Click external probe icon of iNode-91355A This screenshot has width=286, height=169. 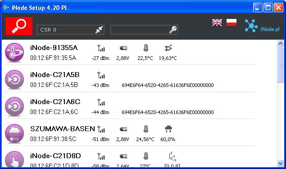(168, 48)
